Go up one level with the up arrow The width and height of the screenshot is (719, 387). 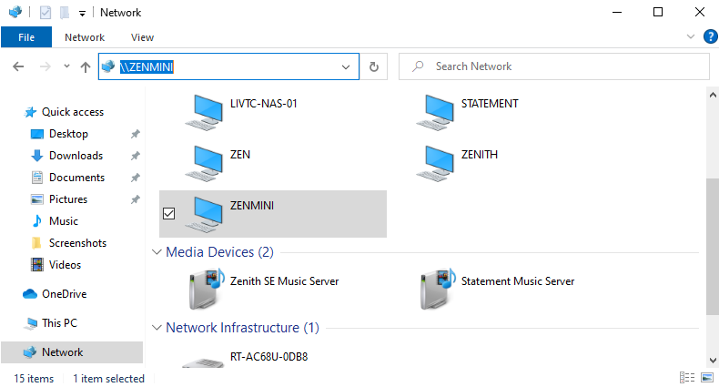pyautogui.click(x=86, y=67)
